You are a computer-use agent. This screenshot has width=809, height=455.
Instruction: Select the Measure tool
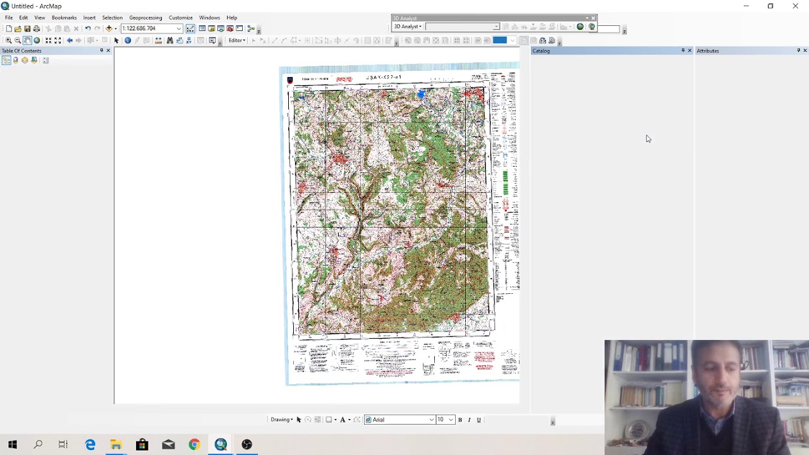pos(159,40)
